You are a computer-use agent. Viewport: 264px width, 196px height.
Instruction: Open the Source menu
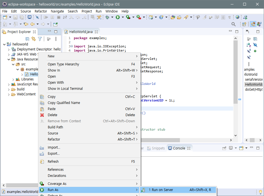pos(26,11)
